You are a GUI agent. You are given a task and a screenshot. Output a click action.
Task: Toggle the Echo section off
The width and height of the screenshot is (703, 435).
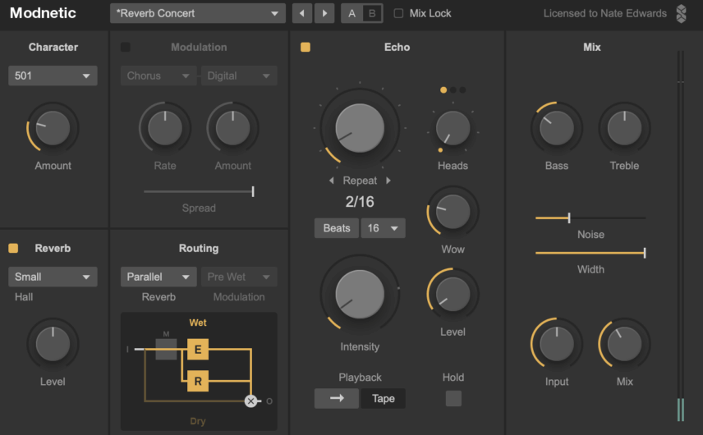coord(306,47)
